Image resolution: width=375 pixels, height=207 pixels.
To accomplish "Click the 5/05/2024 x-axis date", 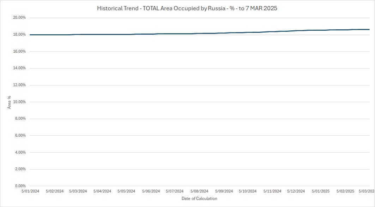I will (x=126, y=191).
